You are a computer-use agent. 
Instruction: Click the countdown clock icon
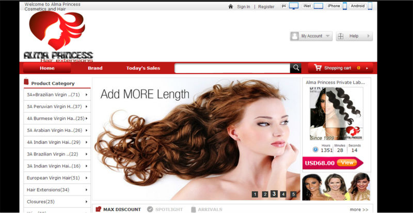point(315,150)
